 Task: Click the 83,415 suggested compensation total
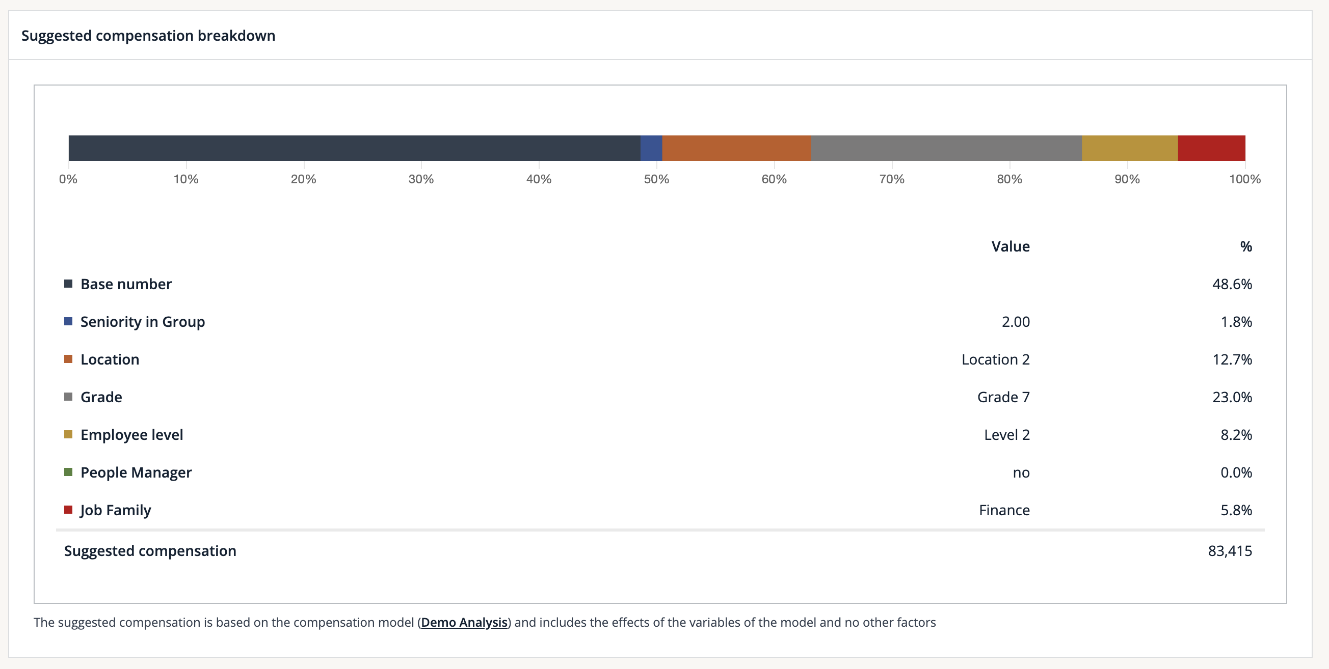click(1230, 550)
